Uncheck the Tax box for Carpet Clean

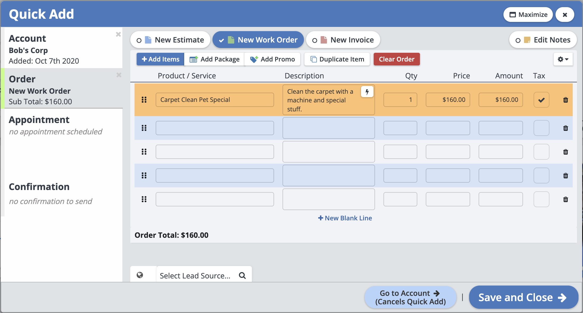click(541, 100)
